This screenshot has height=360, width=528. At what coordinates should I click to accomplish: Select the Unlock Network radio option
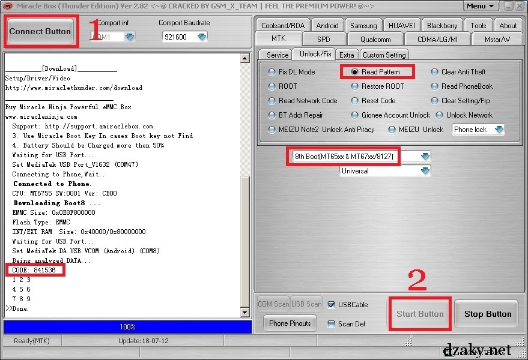click(x=464, y=115)
